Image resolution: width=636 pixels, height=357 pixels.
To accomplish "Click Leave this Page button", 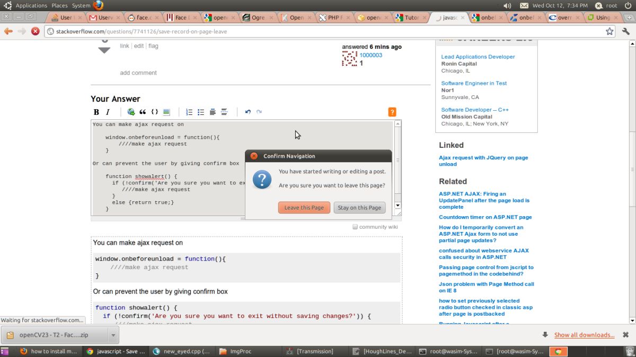I will (x=304, y=208).
